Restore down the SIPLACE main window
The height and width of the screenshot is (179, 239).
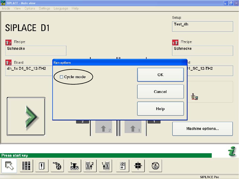coord(231,3)
